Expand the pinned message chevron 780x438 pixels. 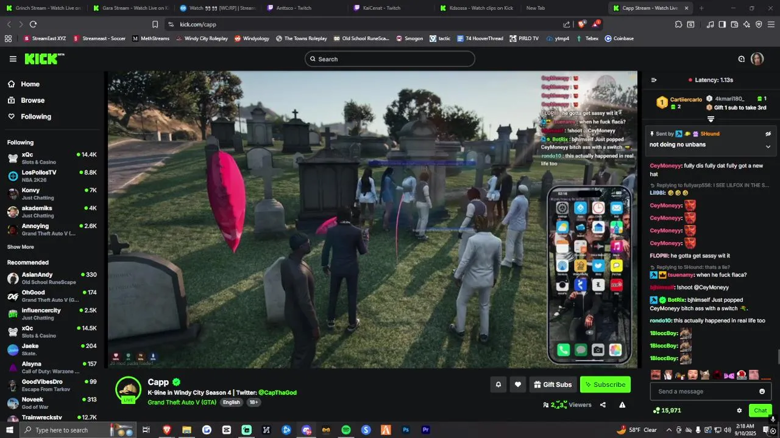coord(768,147)
